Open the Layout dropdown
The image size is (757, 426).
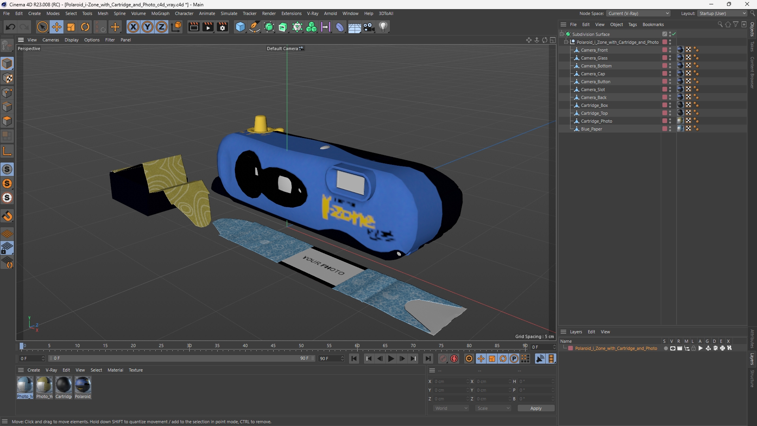click(x=722, y=13)
